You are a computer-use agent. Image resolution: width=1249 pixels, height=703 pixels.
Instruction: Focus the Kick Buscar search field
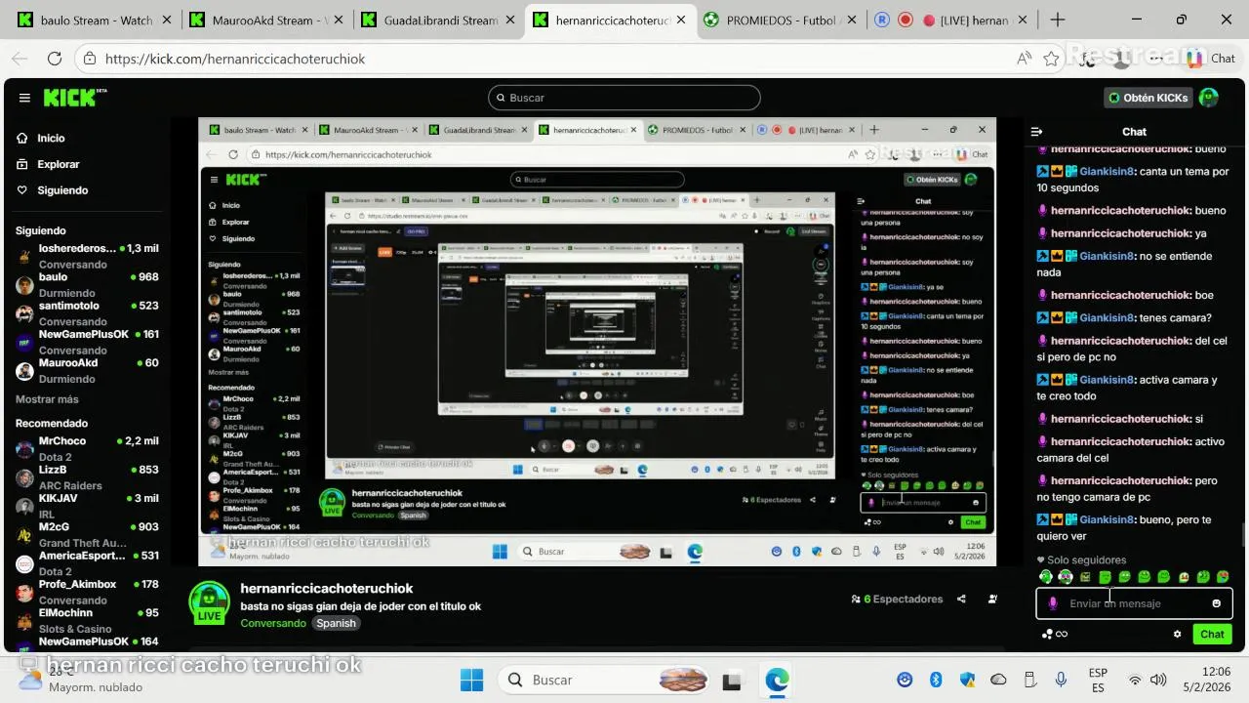[624, 98]
